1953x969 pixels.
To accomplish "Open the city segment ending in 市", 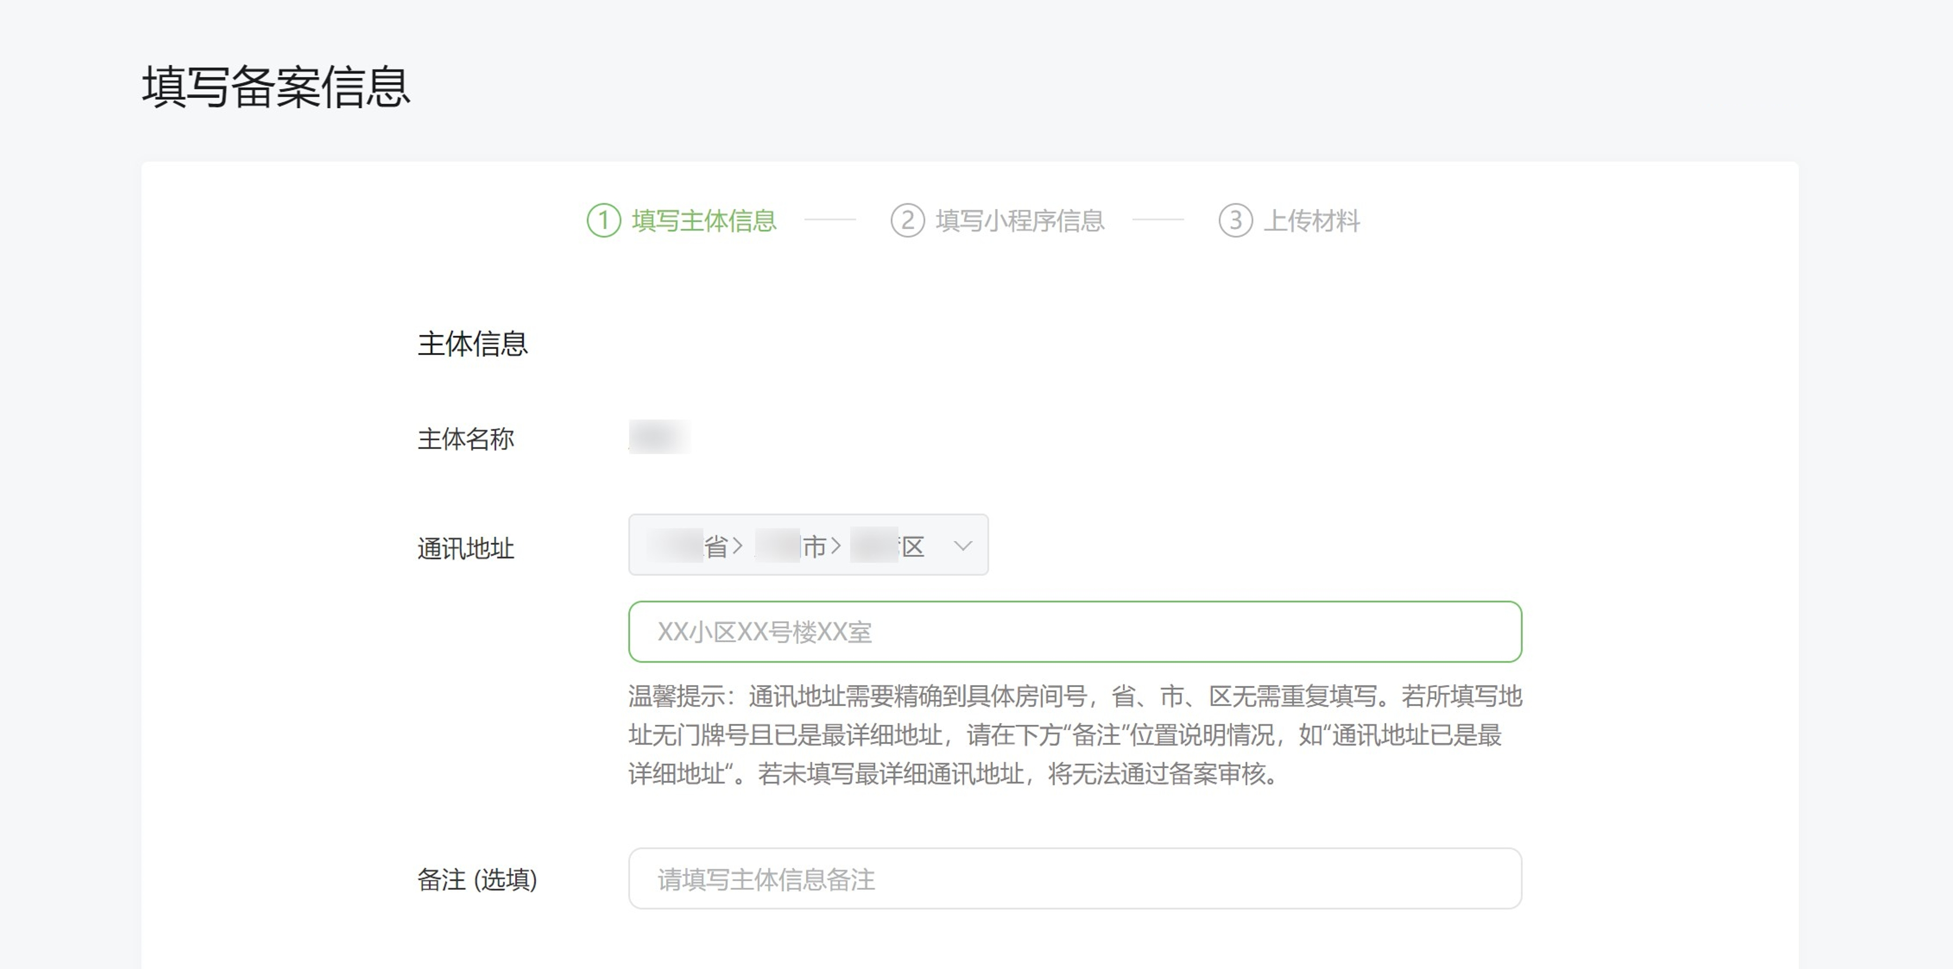I will click(791, 545).
